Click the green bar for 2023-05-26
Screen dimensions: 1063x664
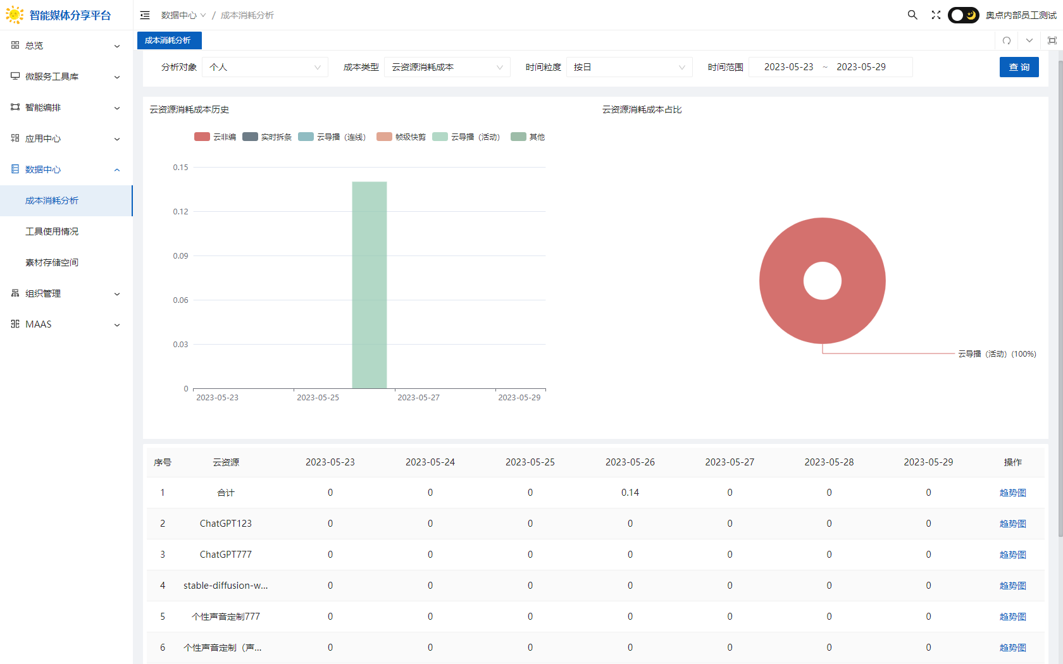point(370,285)
